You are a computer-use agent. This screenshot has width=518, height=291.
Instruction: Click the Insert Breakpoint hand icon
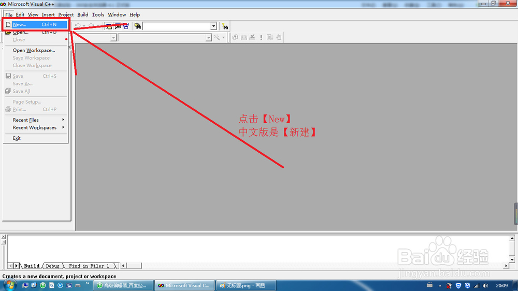(279, 37)
